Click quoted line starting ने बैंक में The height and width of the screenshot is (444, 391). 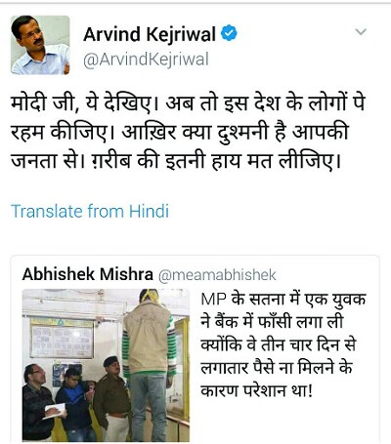point(272,322)
